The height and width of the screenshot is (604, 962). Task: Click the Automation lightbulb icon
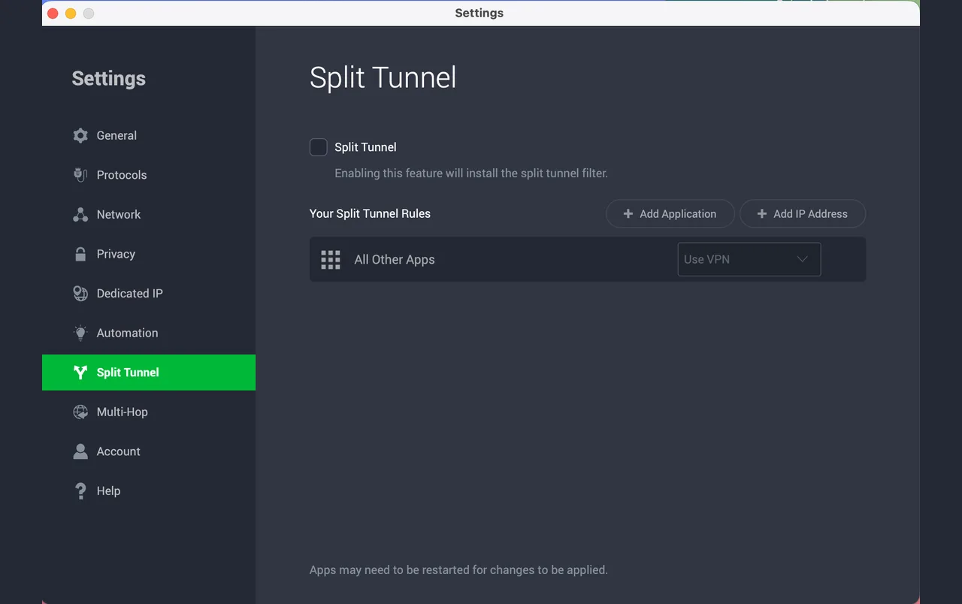point(80,333)
